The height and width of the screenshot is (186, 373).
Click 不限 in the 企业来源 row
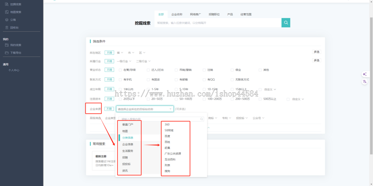[x=109, y=109]
